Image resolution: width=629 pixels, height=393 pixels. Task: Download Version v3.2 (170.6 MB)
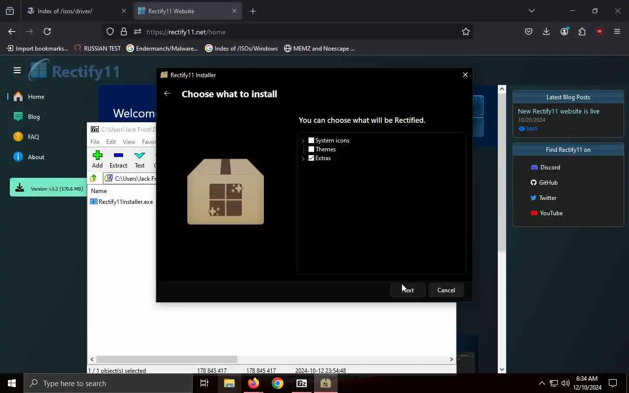[x=48, y=188]
